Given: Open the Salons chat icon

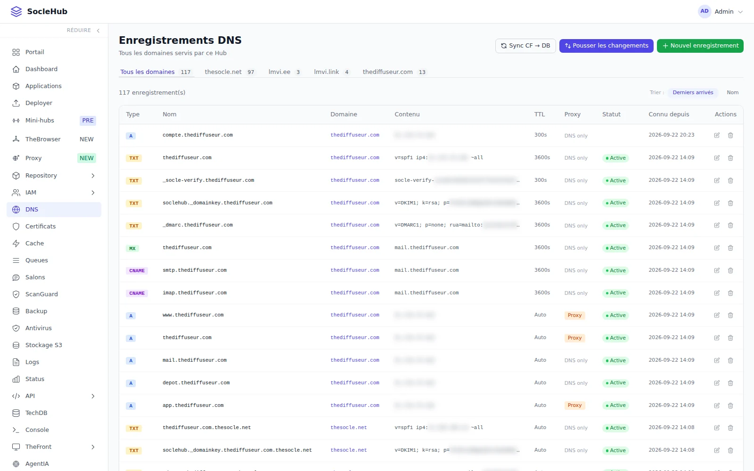Looking at the screenshot, I should [x=16, y=277].
